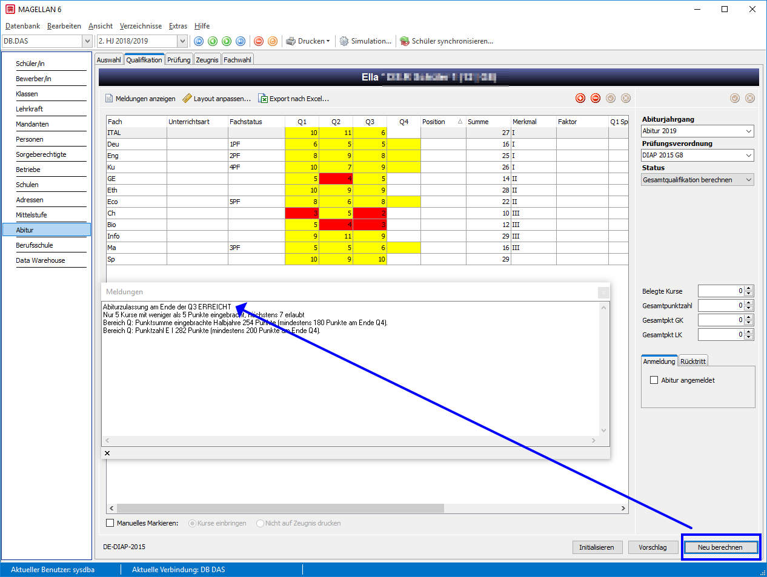The width and height of the screenshot is (767, 577).
Task: Click Neu berechnen button
Action: click(720, 547)
